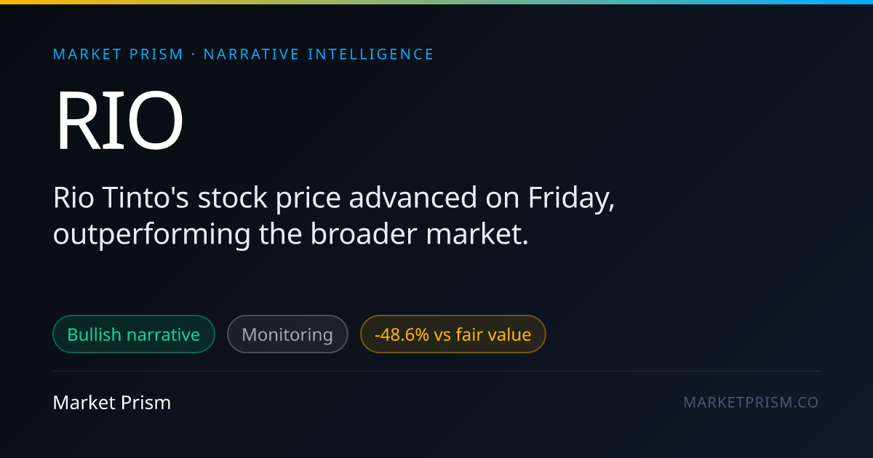Click the Market Prism Narrative Intelligence header
Screen dimensions: 873x458
pos(244,55)
